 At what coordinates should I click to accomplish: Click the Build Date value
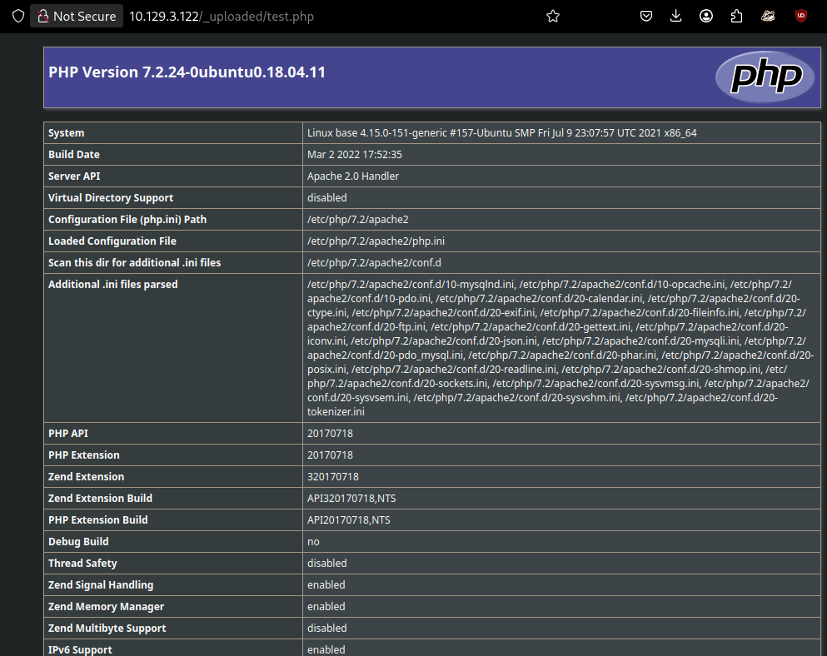click(x=355, y=155)
